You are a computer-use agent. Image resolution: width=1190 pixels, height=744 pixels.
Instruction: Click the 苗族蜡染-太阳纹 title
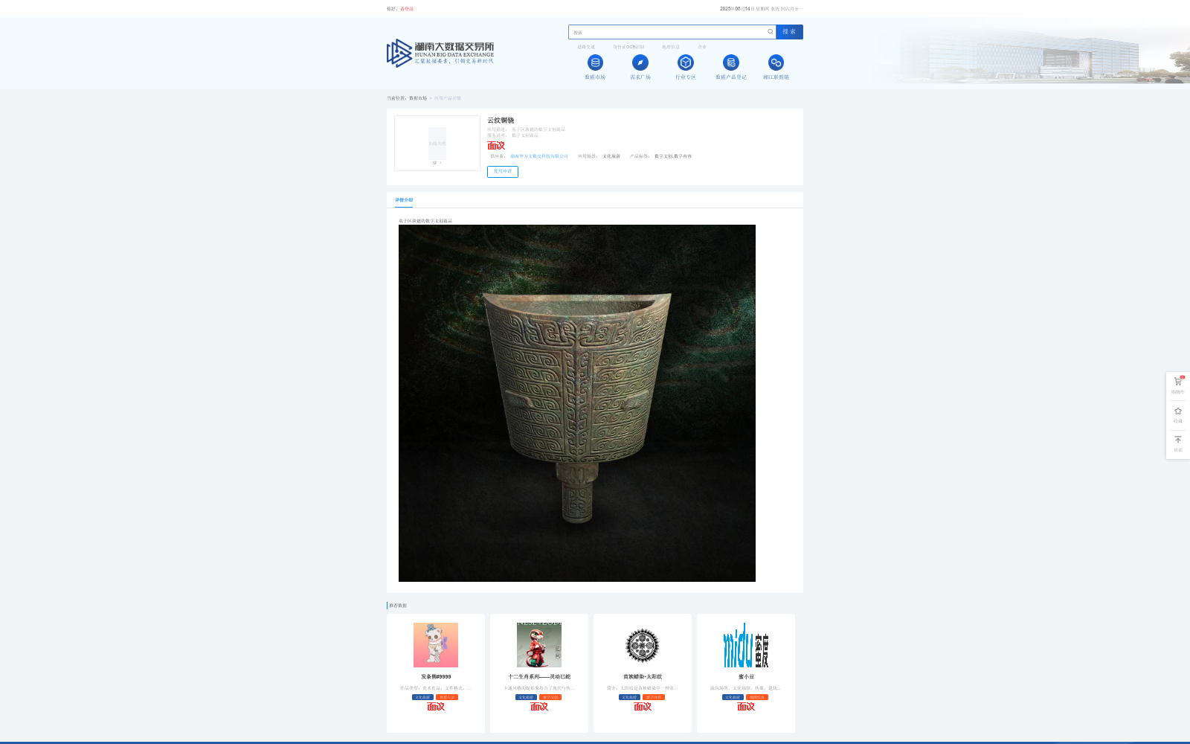tap(643, 677)
